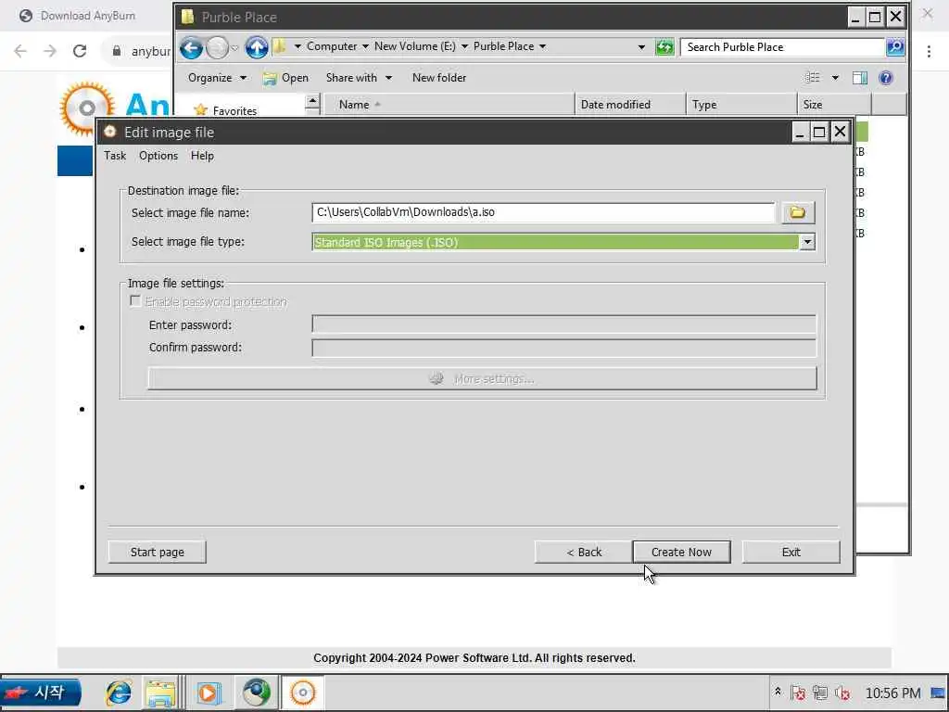Open the Options menu
Screen dimensions: 949x712
(158, 156)
